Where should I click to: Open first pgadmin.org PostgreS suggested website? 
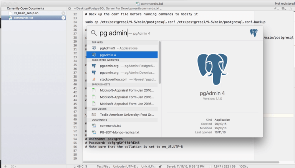(x=122, y=66)
